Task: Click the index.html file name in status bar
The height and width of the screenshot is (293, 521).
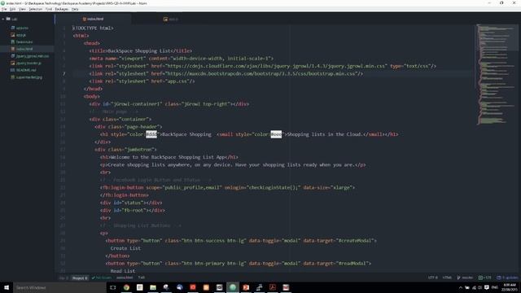Action: point(125,278)
